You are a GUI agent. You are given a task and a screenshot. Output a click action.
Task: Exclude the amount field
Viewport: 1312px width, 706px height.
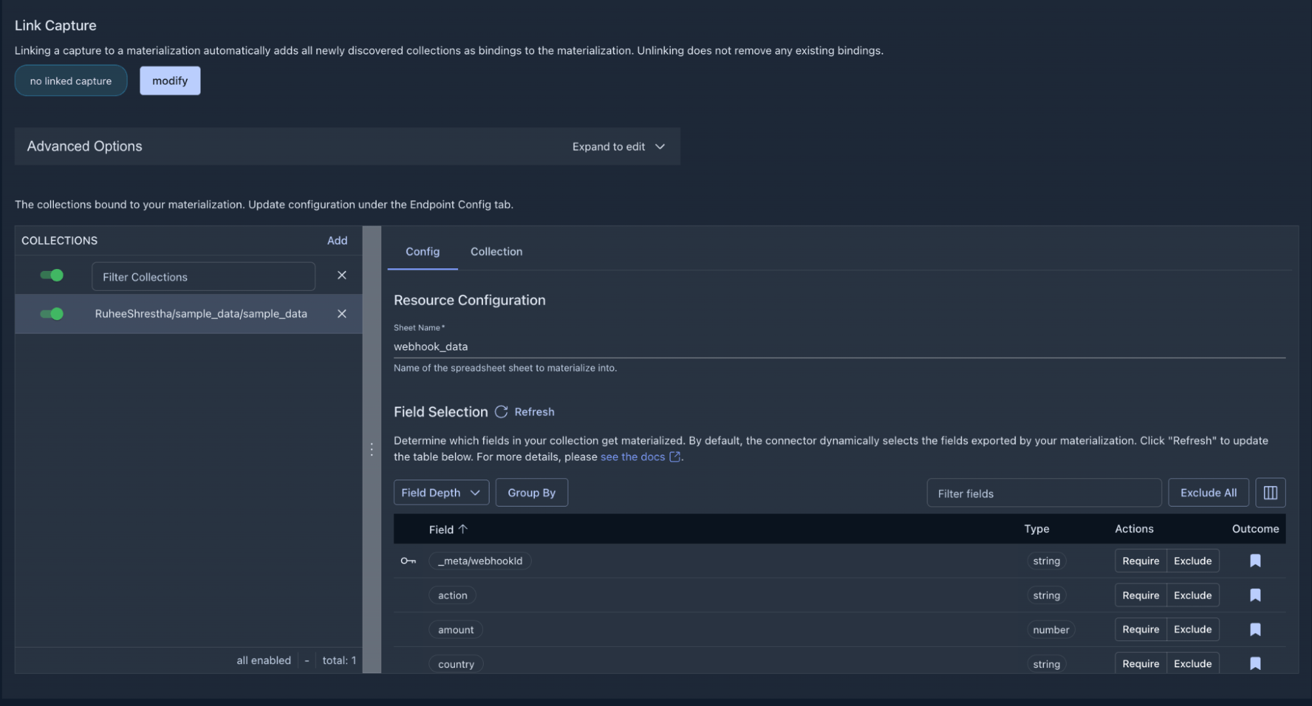pyautogui.click(x=1193, y=629)
